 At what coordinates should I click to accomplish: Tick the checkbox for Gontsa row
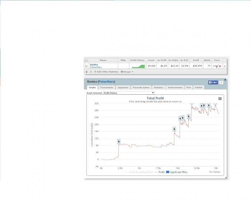click(86, 66)
